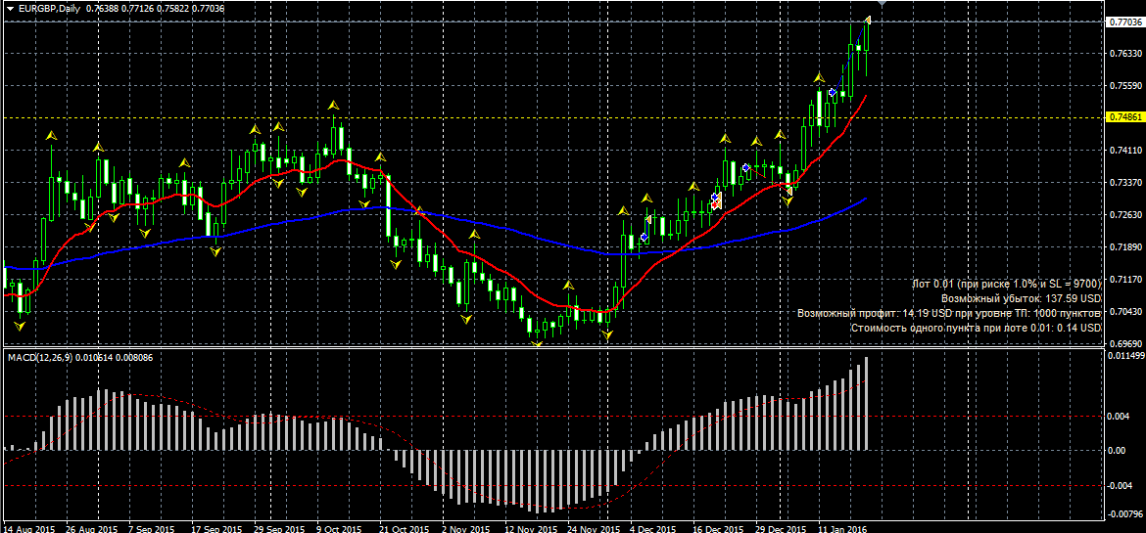Click the 12 Nov 2015 date label
The height and width of the screenshot is (533, 1146).
pos(529,528)
